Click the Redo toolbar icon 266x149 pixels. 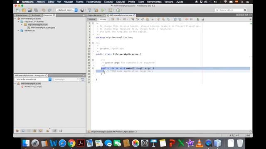coord(49,10)
